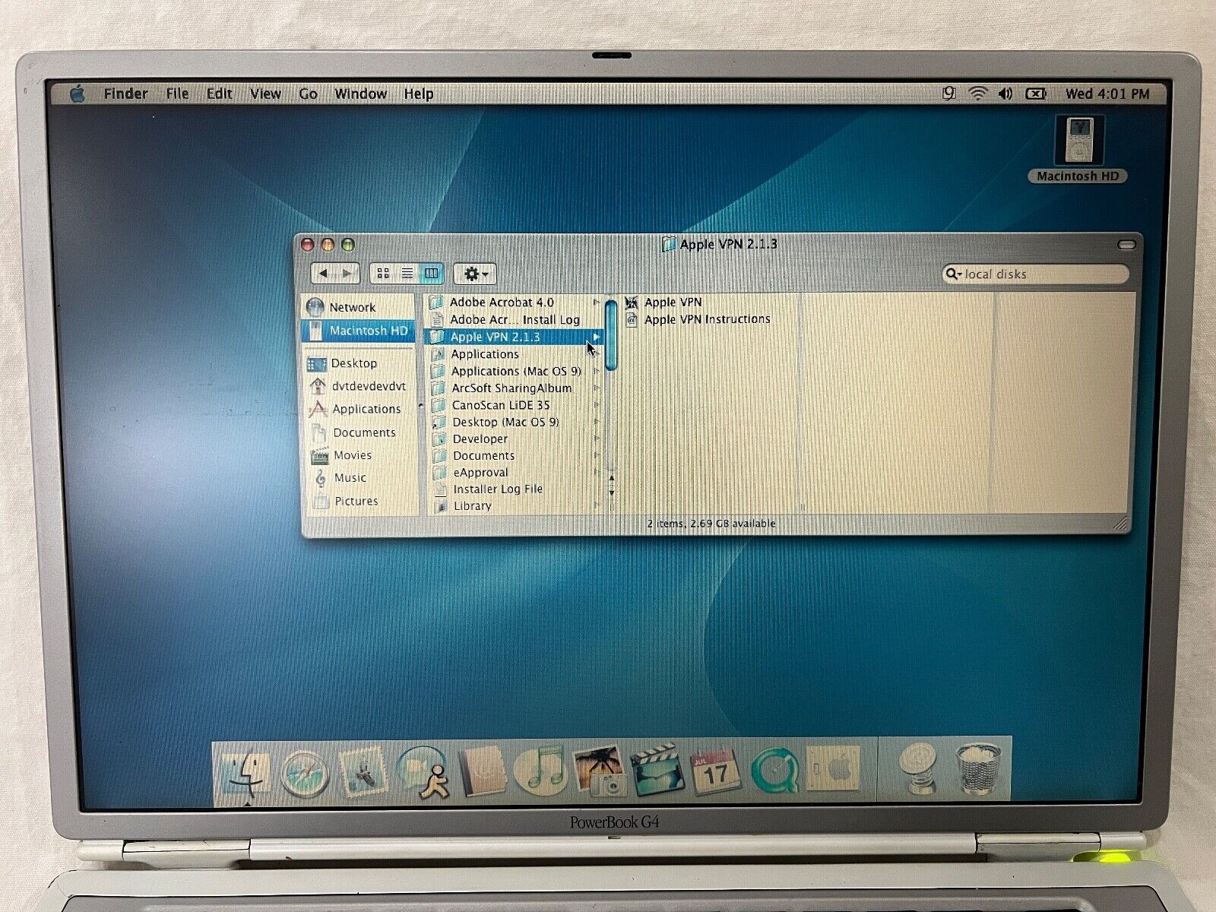
Task: Open iPhoto from the Dock
Action: (x=598, y=770)
